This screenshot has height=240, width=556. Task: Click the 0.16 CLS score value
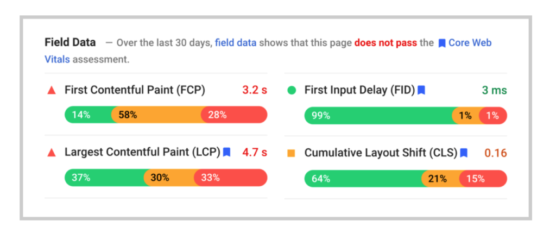[x=495, y=153]
